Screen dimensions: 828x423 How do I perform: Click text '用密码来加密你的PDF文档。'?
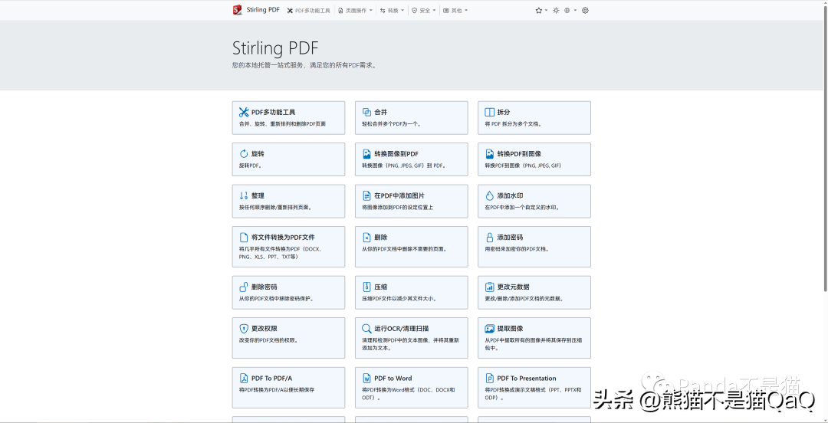coord(517,249)
